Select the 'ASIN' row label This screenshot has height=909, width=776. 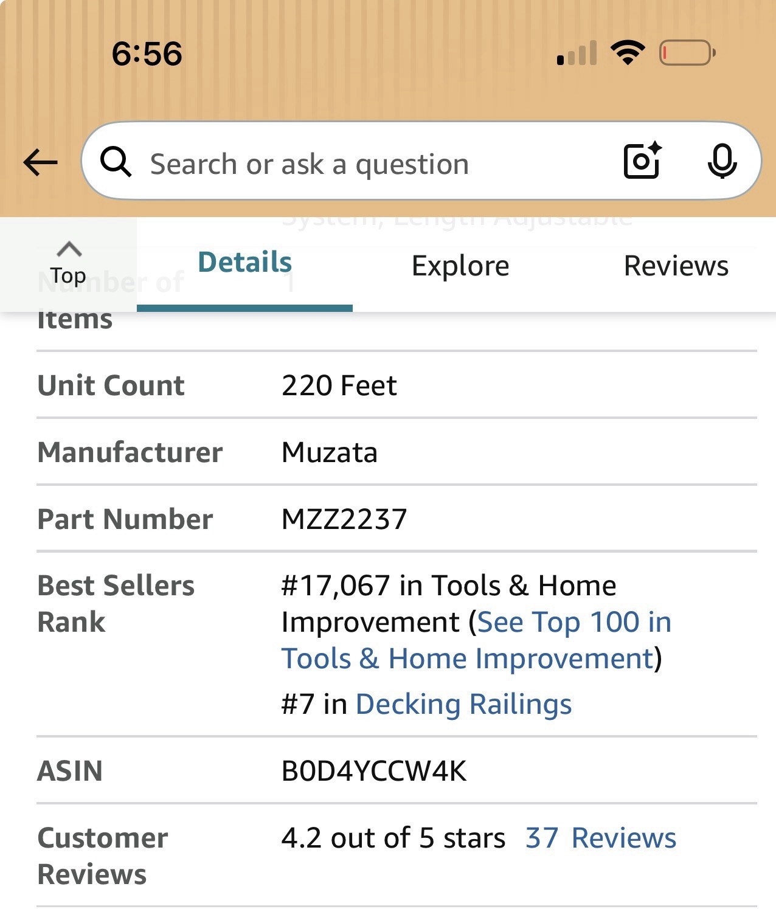tap(70, 771)
